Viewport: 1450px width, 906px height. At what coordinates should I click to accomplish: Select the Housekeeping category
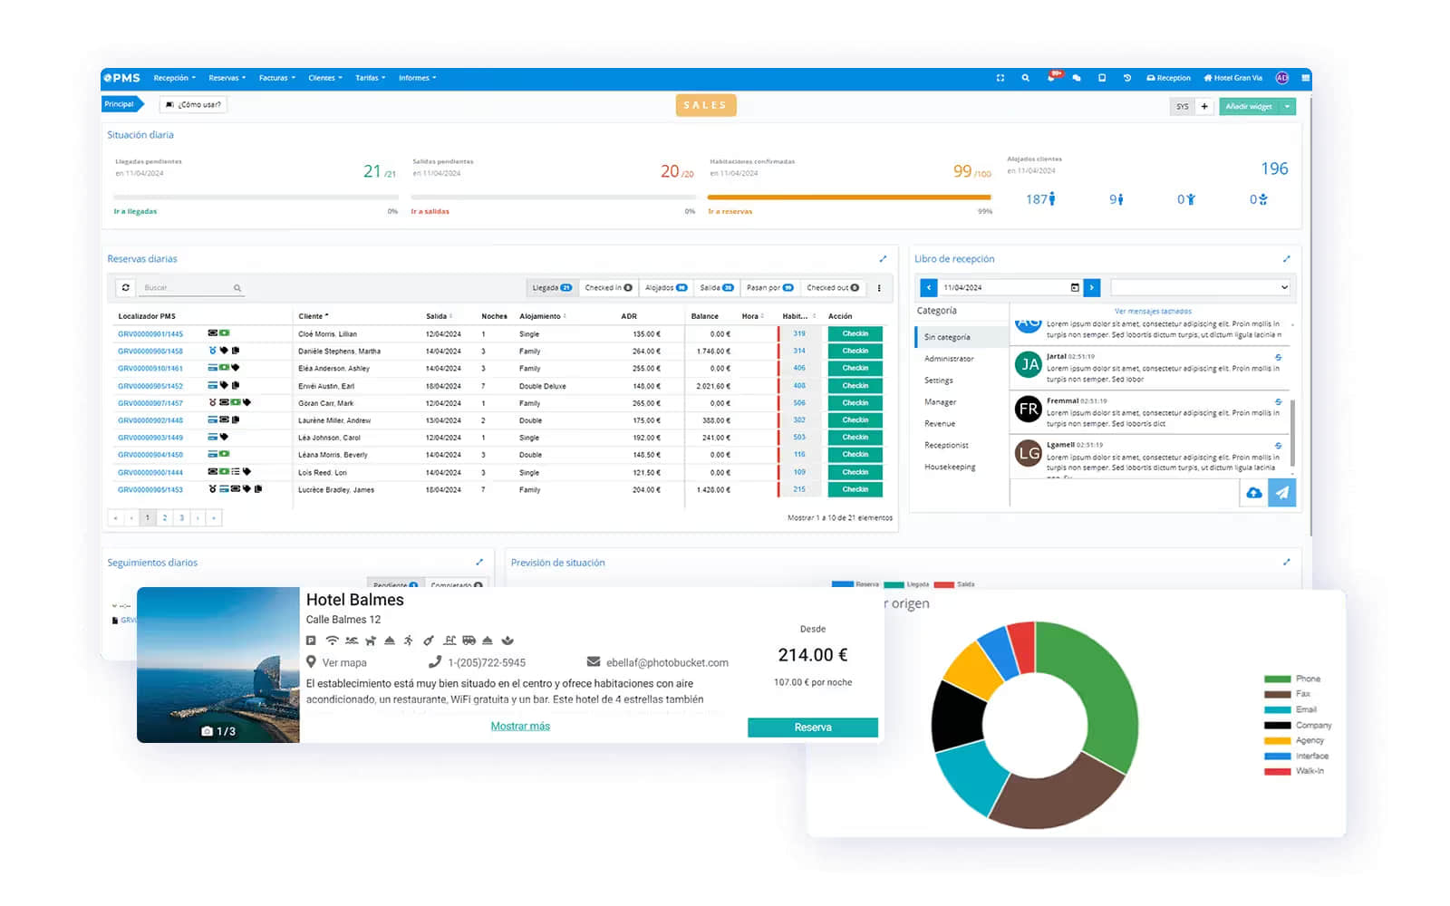coord(950,467)
